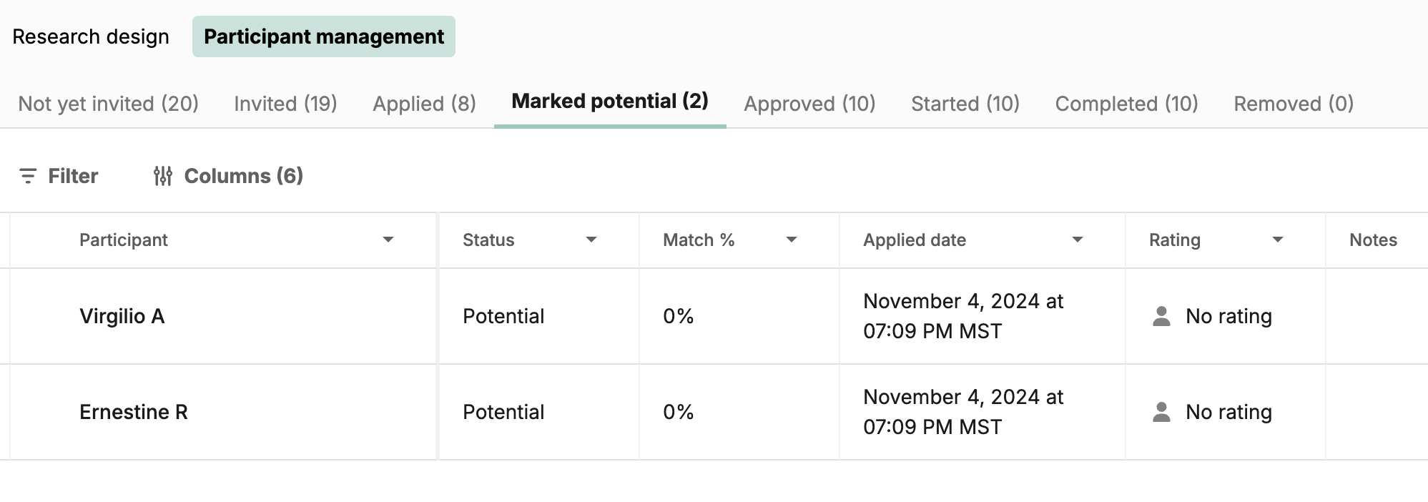Open the Not yet invited (20) tab
This screenshot has width=1428, height=502.
(x=108, y=104)
